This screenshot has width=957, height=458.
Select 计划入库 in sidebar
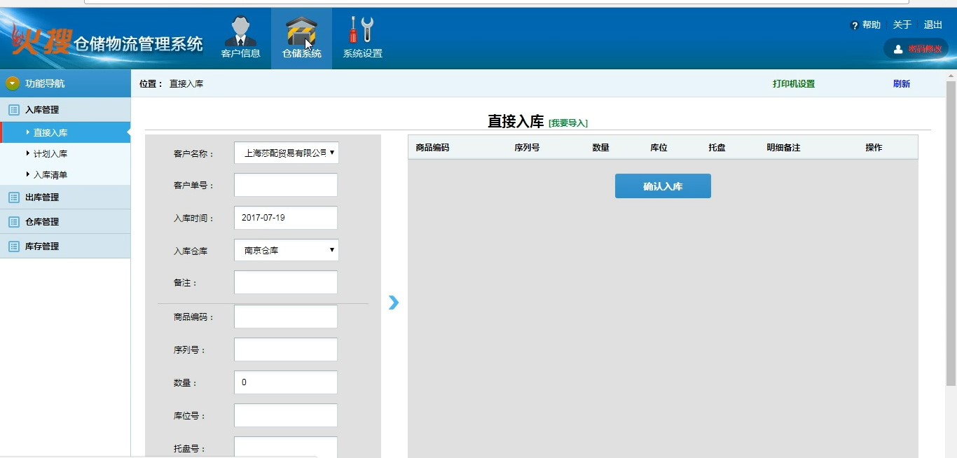50,154
